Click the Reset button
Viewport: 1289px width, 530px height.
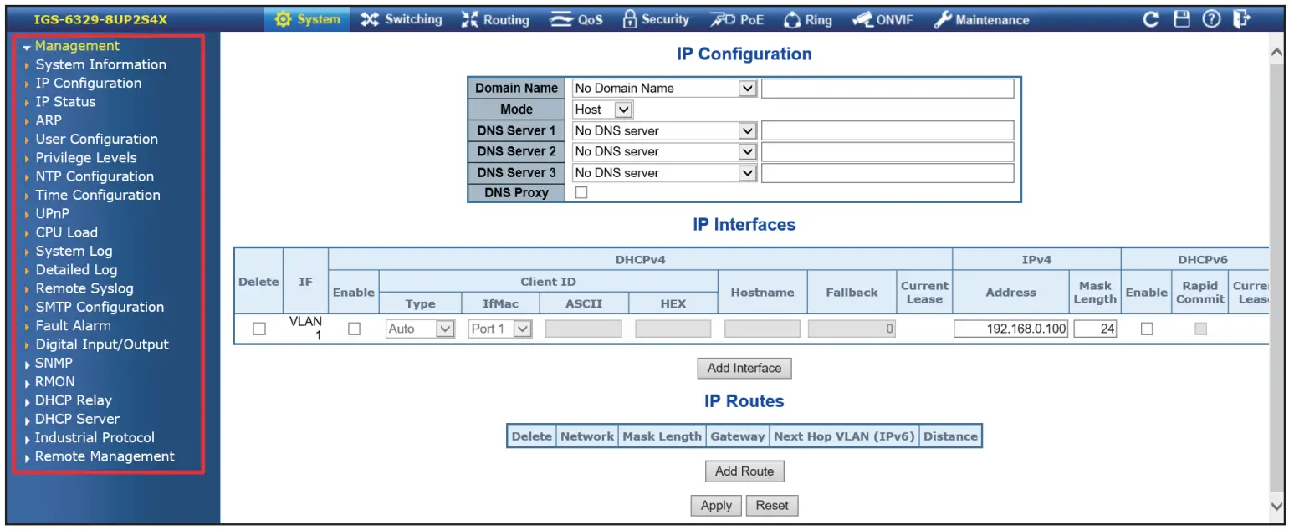coord(772,505)
